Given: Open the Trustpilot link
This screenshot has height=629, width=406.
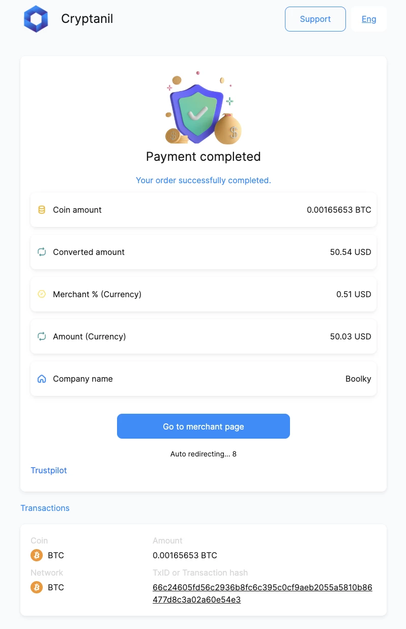Looking at the screenshot, I should 49,470.
